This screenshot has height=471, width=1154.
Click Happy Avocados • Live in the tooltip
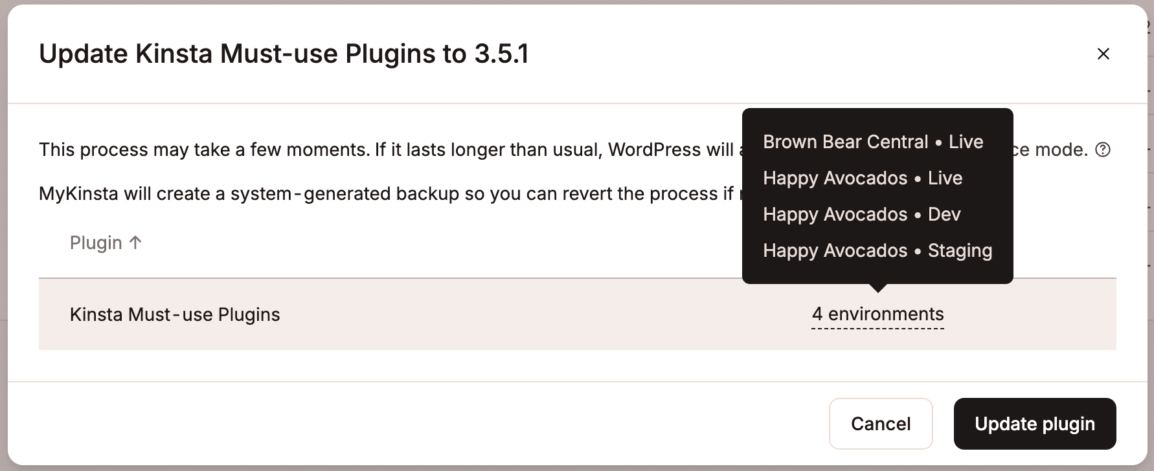(863, 178)
